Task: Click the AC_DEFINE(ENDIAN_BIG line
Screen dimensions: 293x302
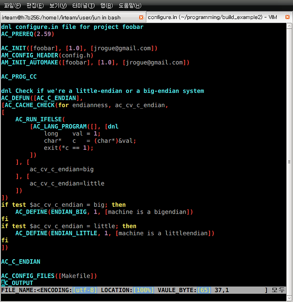Action: tap(104, 212)
